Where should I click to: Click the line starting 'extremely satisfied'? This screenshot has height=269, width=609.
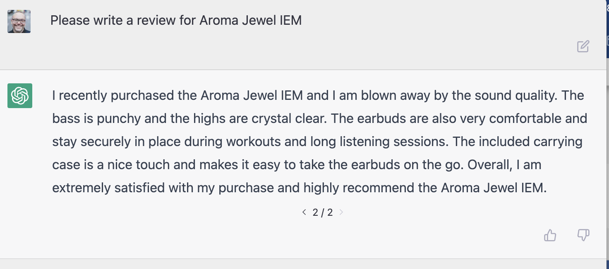[300, 188]
